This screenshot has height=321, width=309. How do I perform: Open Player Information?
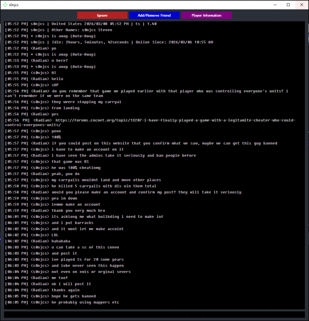206,15
